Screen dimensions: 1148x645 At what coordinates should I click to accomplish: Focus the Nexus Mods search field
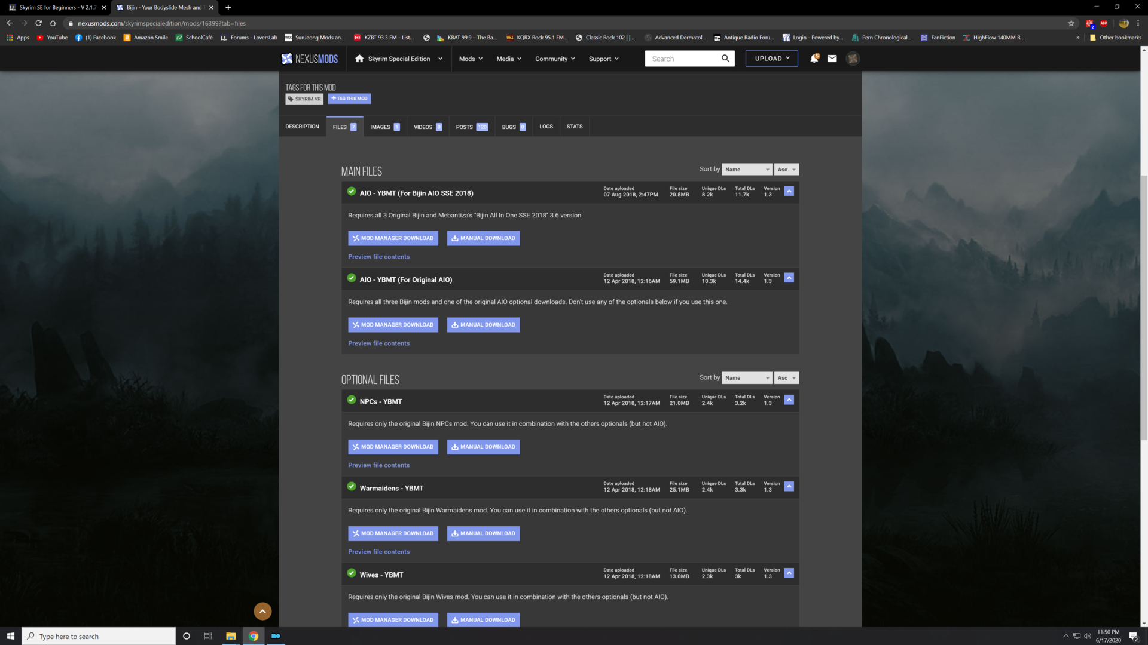(x=682, y=59)
